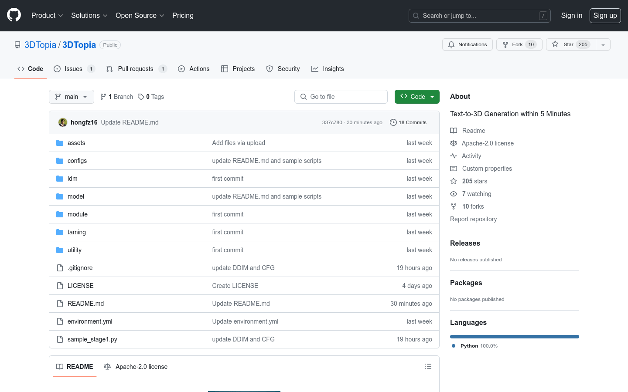
Task: Switch to the Insights tab
Action: pos(328,69)
